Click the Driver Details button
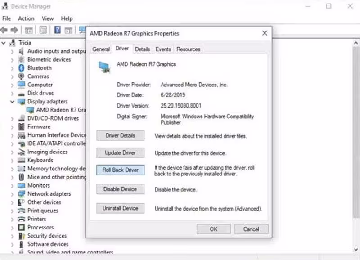This screenshot has height=260, width=360. tap(120, 135)
